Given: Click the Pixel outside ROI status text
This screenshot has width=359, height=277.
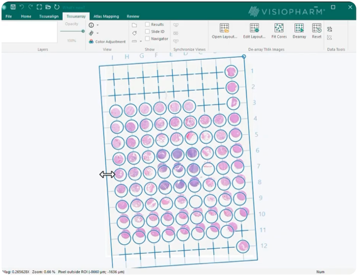Looking at the screenshot, I should point(91,272).
